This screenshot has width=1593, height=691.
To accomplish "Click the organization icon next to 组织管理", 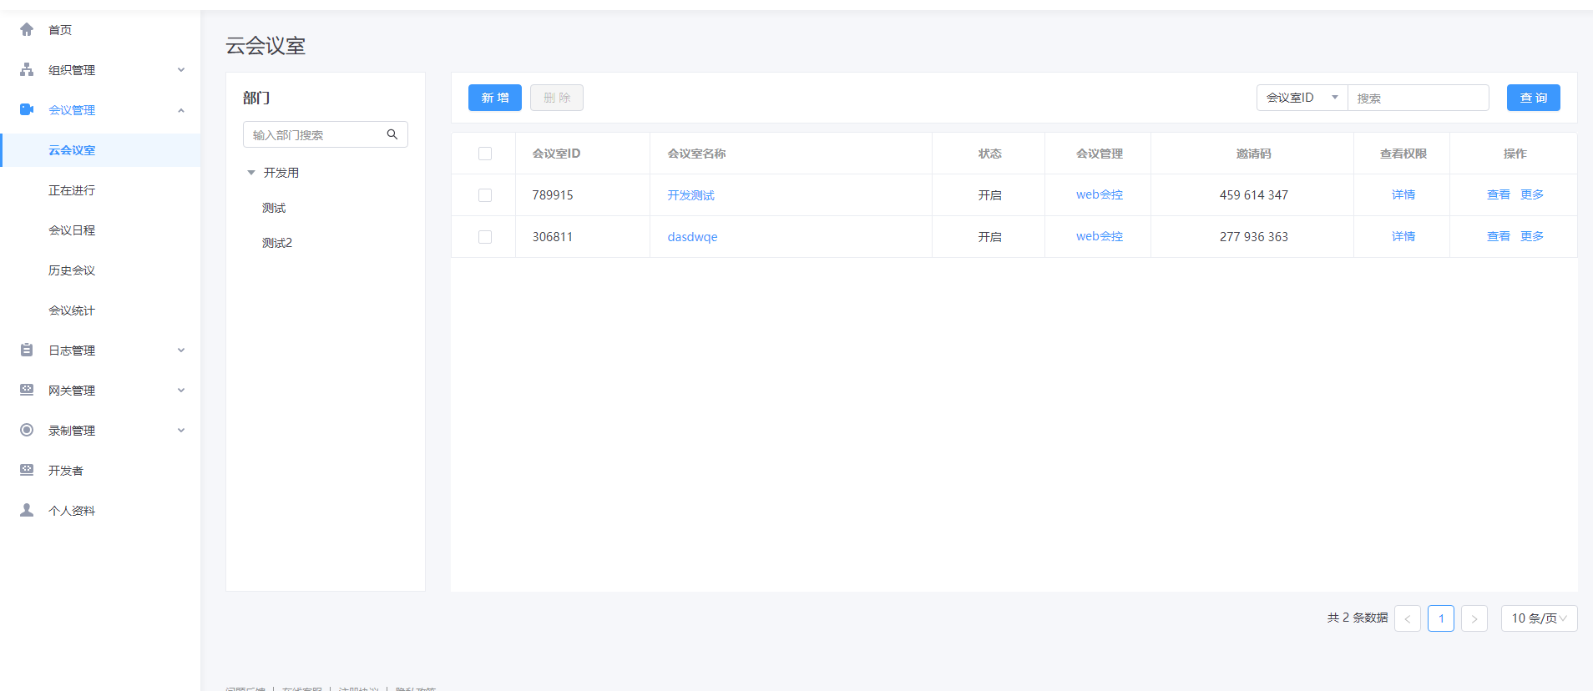I will tap(27, 69).
